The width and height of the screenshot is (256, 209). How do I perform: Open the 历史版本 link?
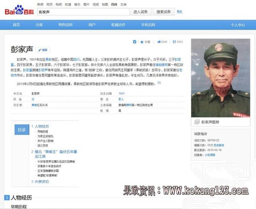(219, 145)
